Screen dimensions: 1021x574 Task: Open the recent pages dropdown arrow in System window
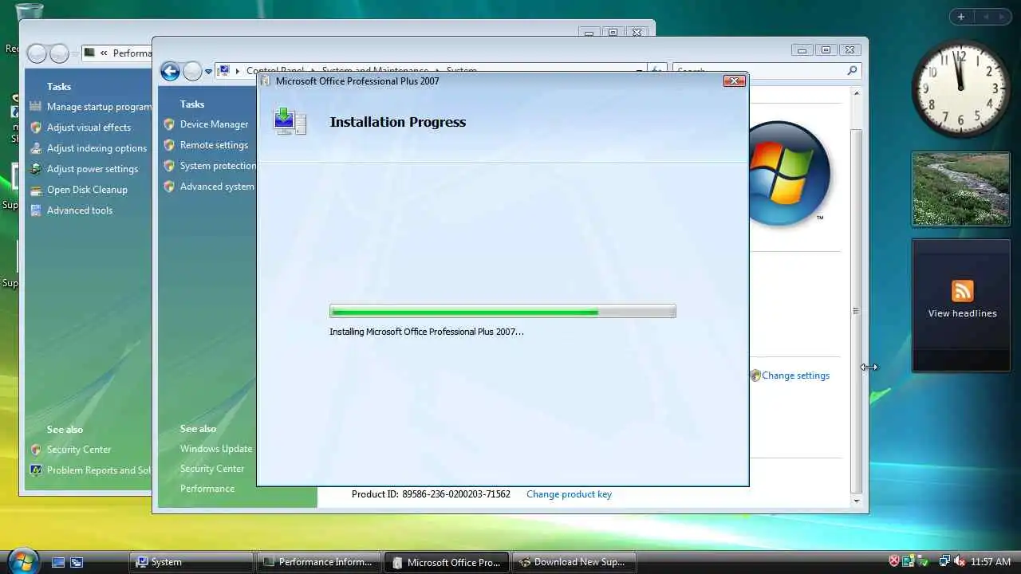pyautogui.click(x=208, y=71)
